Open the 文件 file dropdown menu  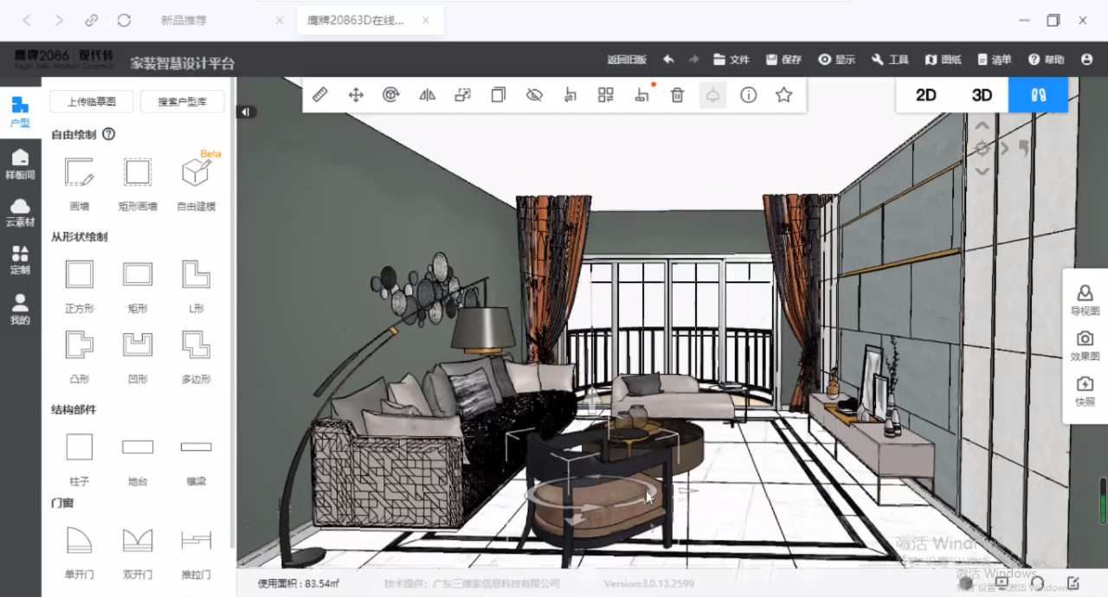point(731,60)
